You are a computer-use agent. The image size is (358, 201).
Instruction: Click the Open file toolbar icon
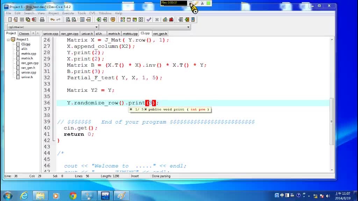16,20
